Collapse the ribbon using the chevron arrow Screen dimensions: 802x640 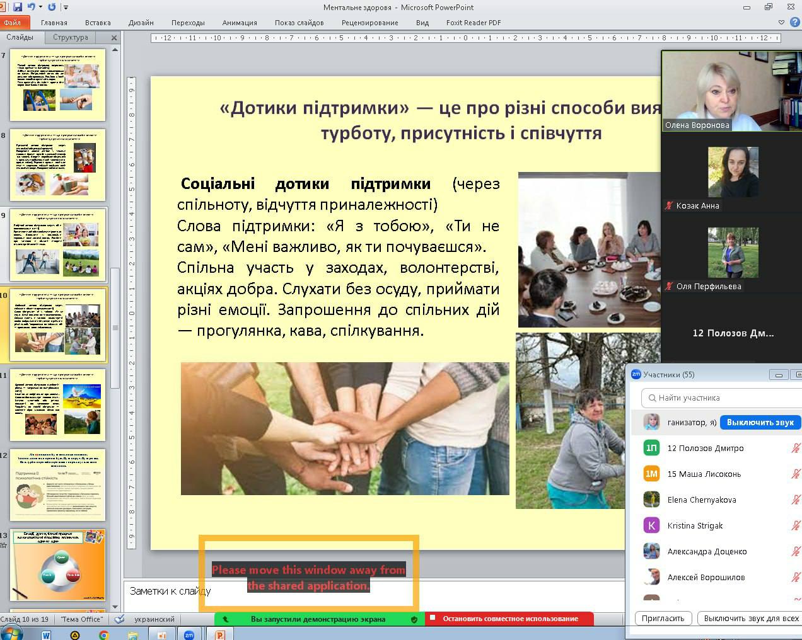(x=782, y=22)
